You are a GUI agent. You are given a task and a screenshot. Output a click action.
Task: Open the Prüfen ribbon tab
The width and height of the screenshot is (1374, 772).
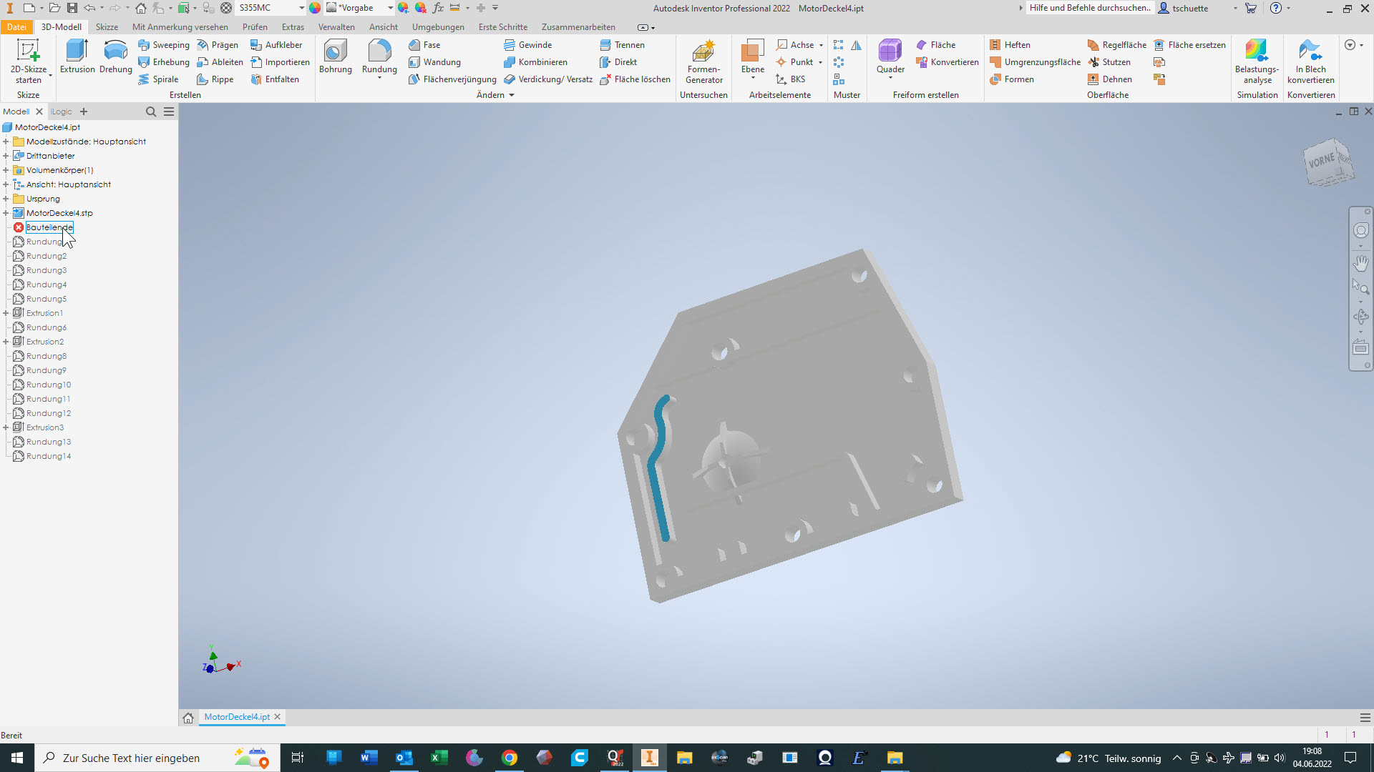click(x=255, y=27)
